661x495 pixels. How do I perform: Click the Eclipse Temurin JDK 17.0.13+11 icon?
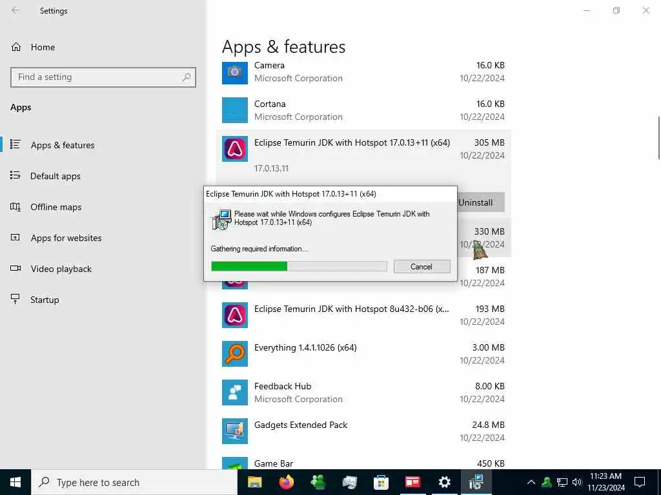[x=235, y=149]
